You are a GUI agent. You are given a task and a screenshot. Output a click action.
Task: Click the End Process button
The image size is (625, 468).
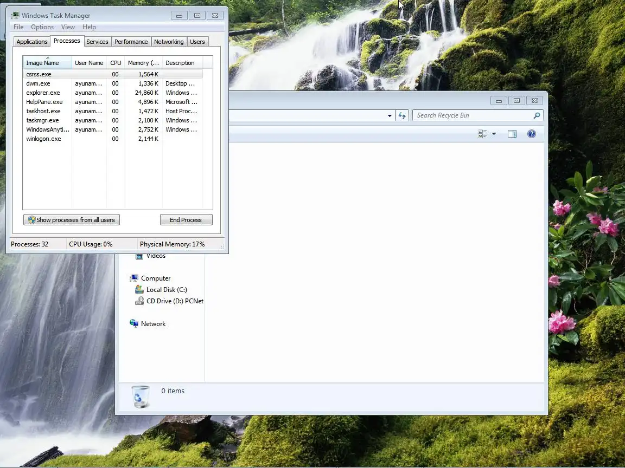[186, 220]
